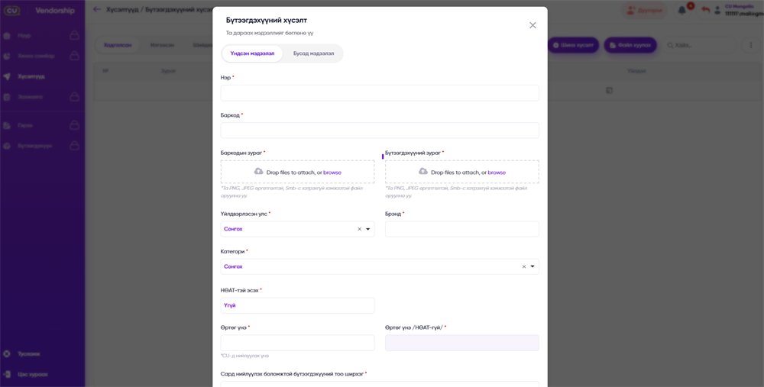Click the Баркодын зураг drop zone
The image size is (764, 387).
pyautogui.click(x=298, y=172)
